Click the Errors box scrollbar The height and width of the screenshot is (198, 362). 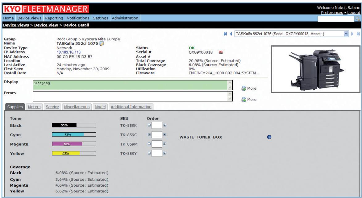(x=230, y=96)
